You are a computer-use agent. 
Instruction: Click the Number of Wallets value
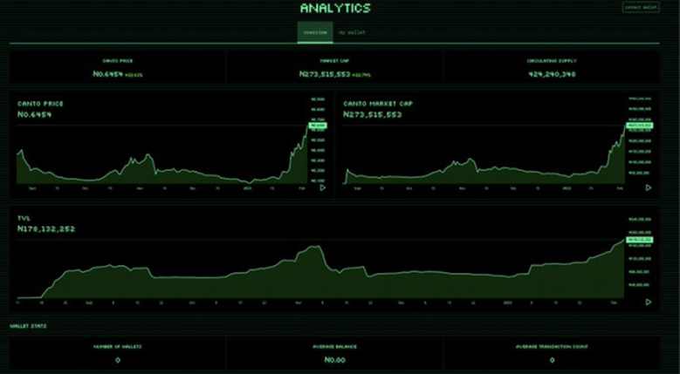point(118,360)
